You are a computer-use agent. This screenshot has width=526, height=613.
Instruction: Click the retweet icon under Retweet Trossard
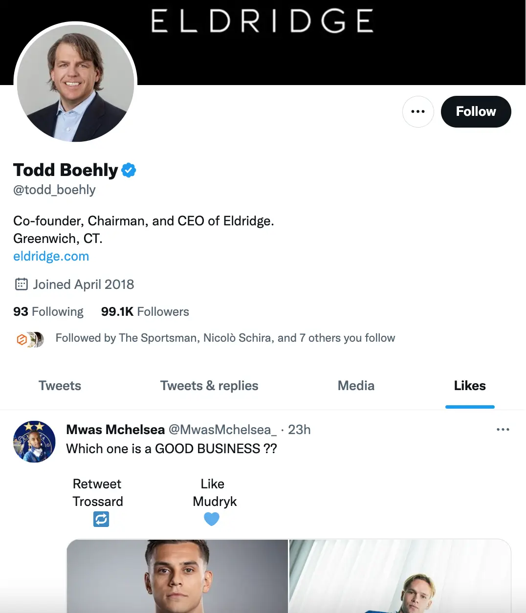[101, 519]
